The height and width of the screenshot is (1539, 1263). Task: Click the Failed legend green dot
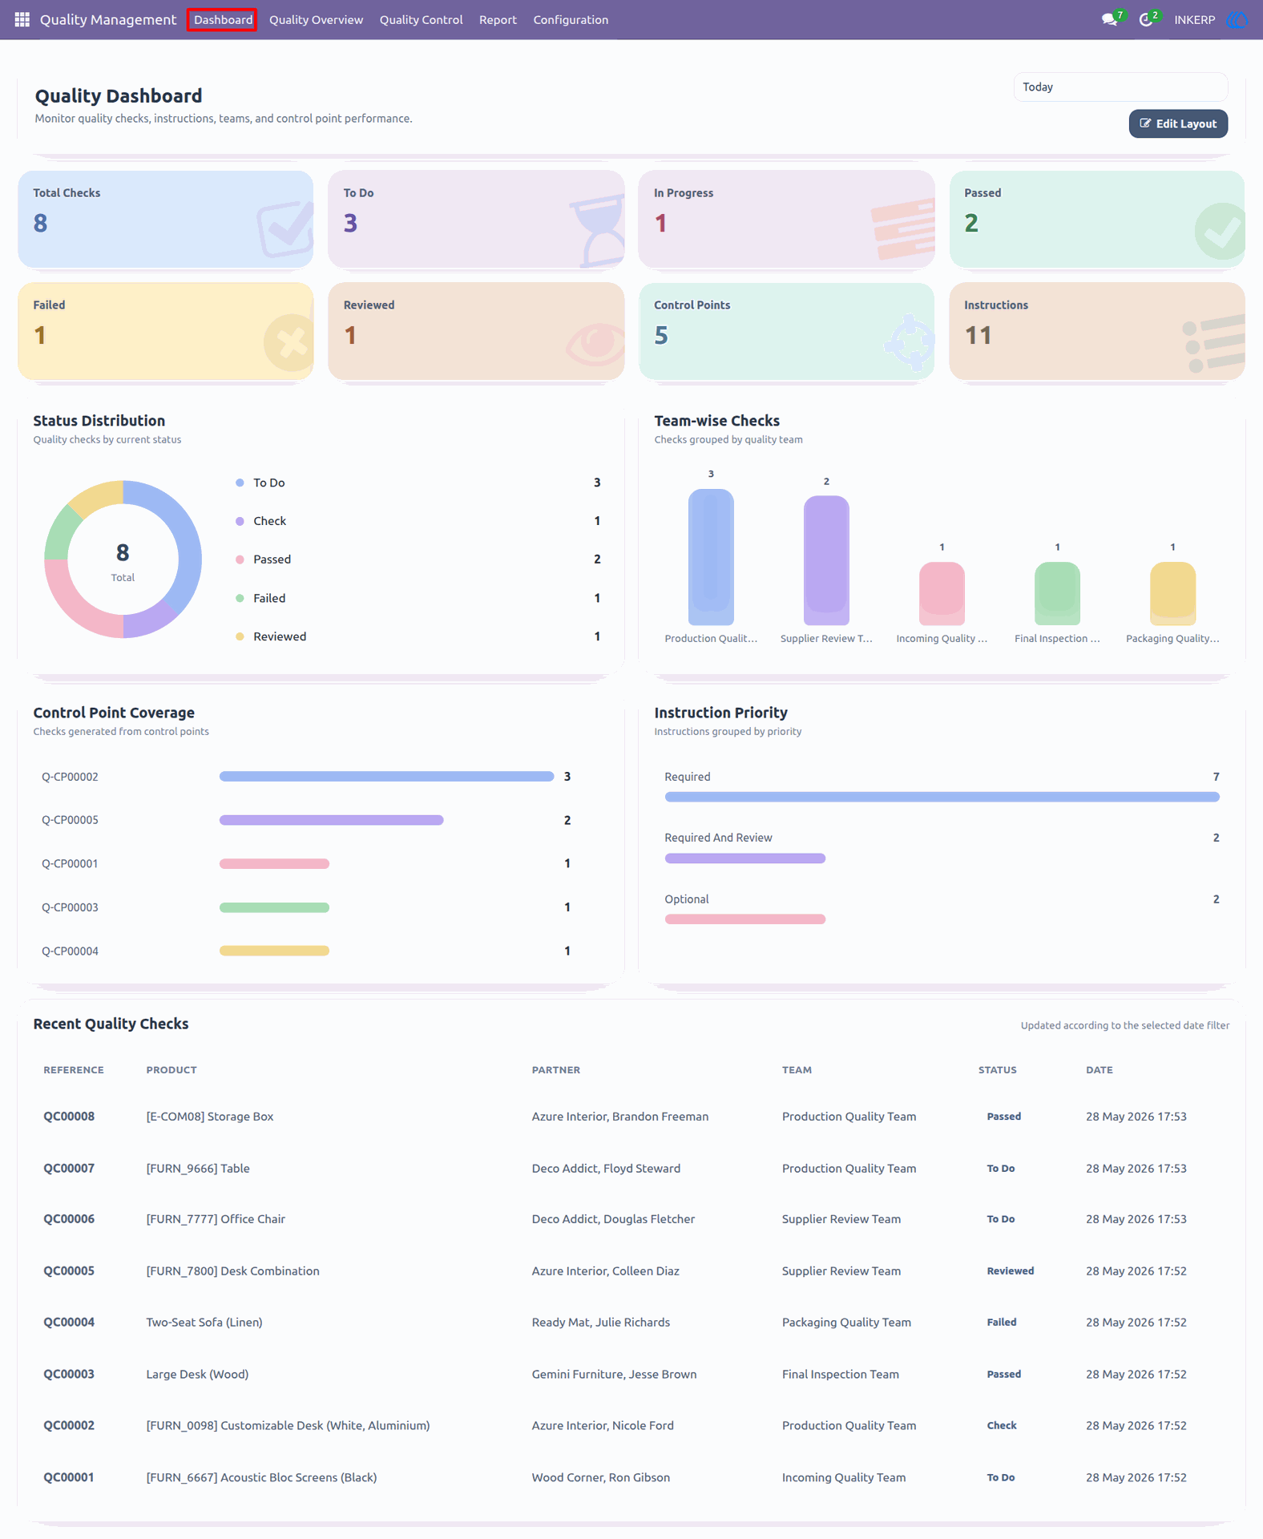click(x=240, y=598)
